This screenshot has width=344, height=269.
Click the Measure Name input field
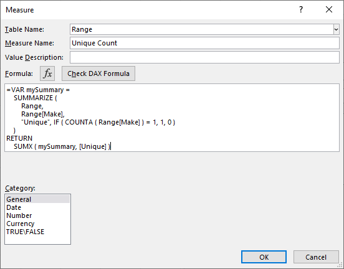click(x=204, y=43)
